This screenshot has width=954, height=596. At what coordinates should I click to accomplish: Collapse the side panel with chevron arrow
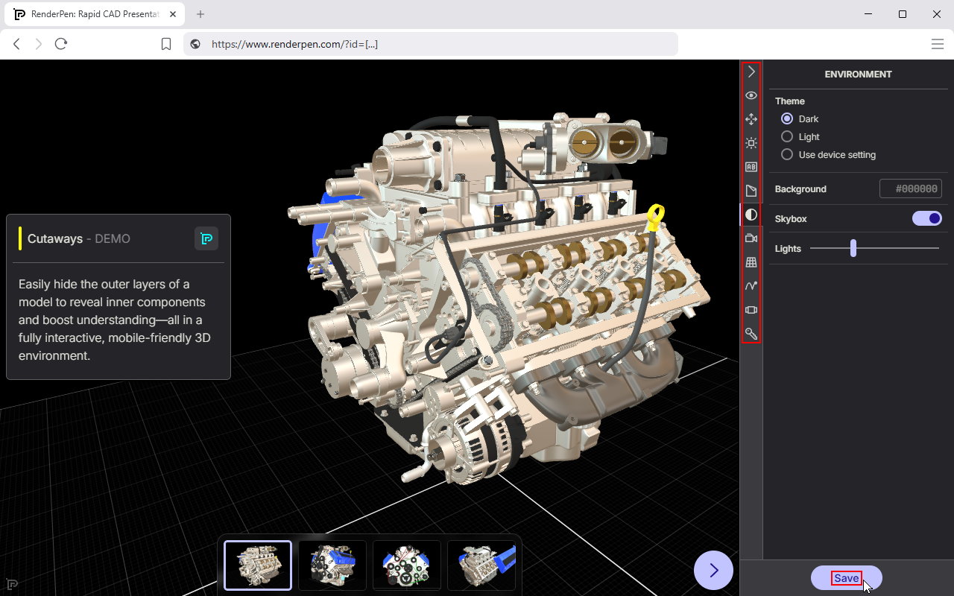pos(751,72)
